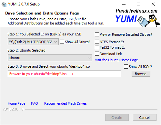This screenshot has height=125, width=161.
Task: Open Visit the Ubuntu Home Page link
Action: 116,60
